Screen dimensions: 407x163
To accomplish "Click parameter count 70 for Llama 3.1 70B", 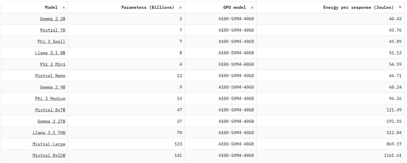I will pyautogui.click(x=179, y=133).
